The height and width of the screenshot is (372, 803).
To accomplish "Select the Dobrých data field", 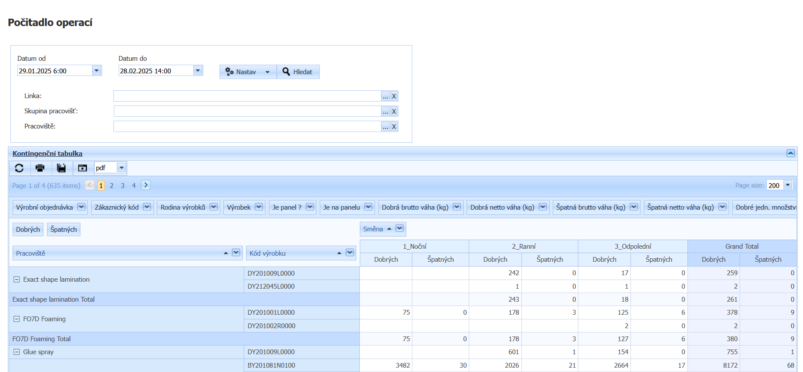I will point(28,230).
